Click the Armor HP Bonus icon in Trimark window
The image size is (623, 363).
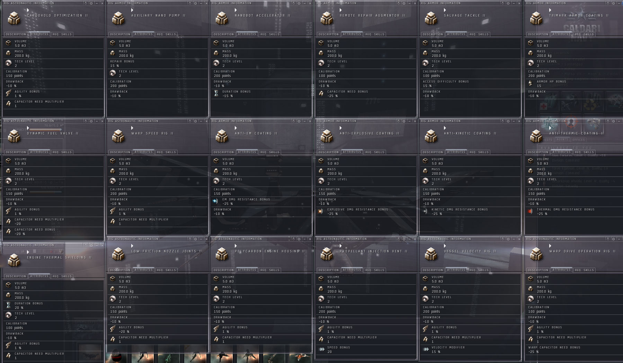point(530,83)
